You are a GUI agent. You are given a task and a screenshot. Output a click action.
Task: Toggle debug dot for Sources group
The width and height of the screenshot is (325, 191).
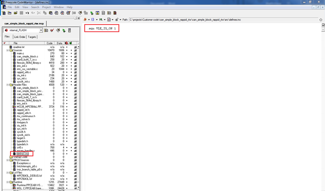tap(71, 50)
